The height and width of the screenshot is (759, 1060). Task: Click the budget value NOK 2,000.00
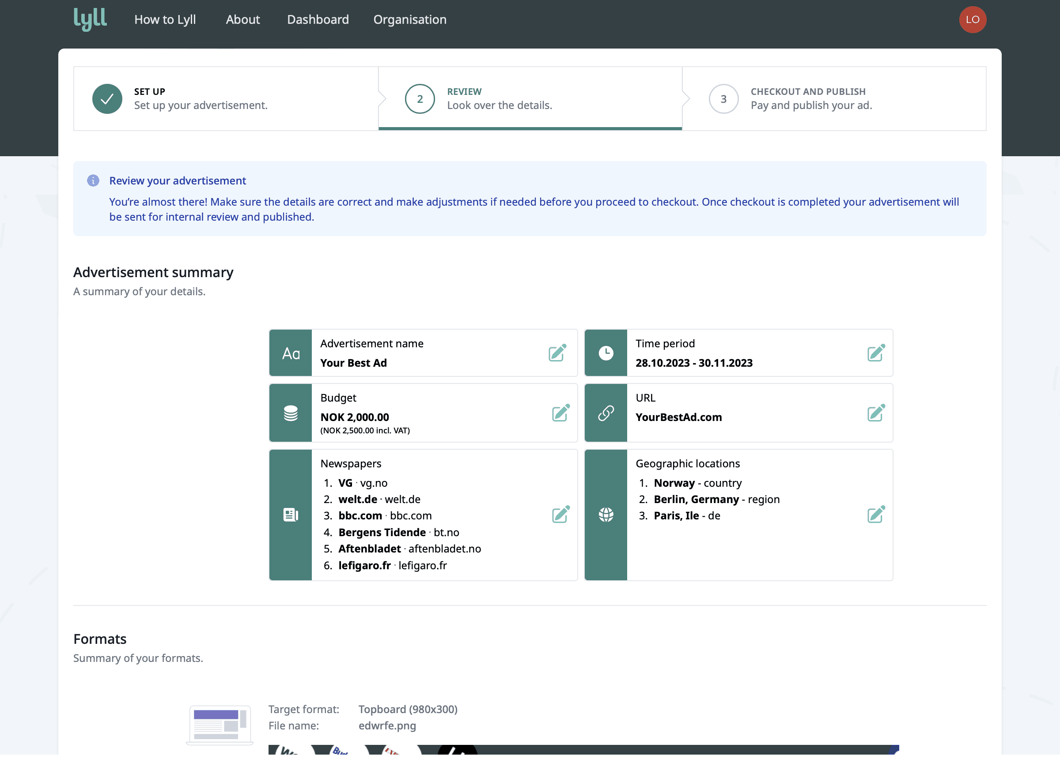[354, 417]
